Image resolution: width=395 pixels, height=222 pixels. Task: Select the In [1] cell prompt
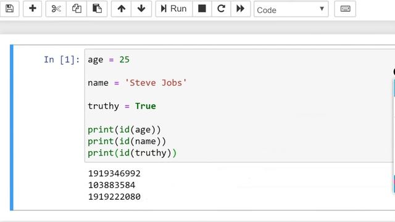[x=62, y=60]
